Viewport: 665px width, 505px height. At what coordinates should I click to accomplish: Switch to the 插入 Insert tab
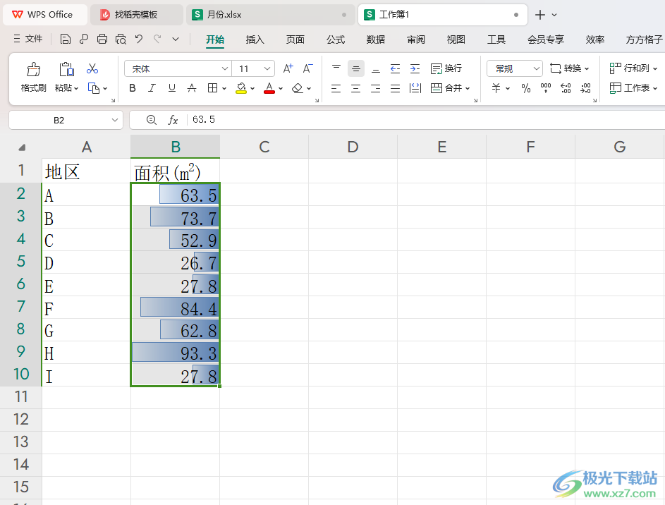255,40
